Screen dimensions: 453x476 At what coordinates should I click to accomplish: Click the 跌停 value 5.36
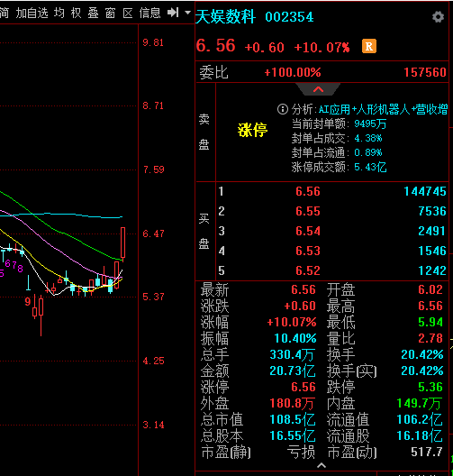tap(430, 387)
